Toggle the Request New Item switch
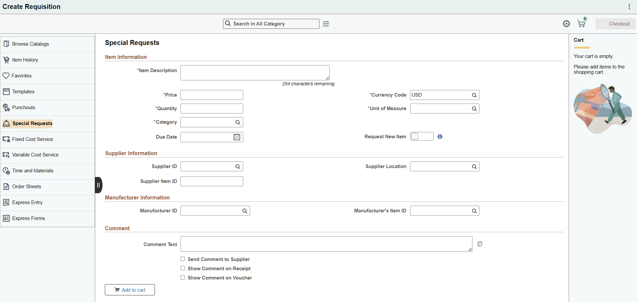 [422, 136]
